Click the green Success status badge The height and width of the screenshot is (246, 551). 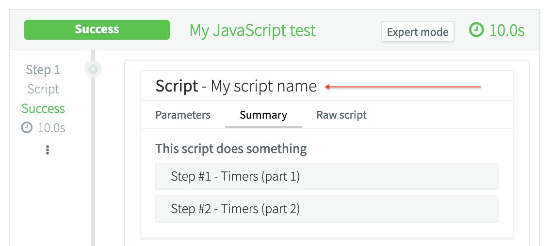(x=97, y=30)
